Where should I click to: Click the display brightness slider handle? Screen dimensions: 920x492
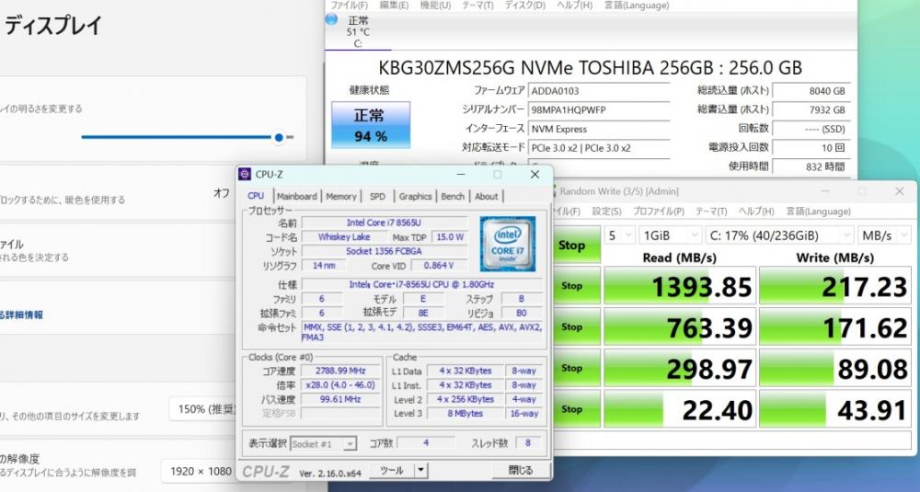pos(279,137)
